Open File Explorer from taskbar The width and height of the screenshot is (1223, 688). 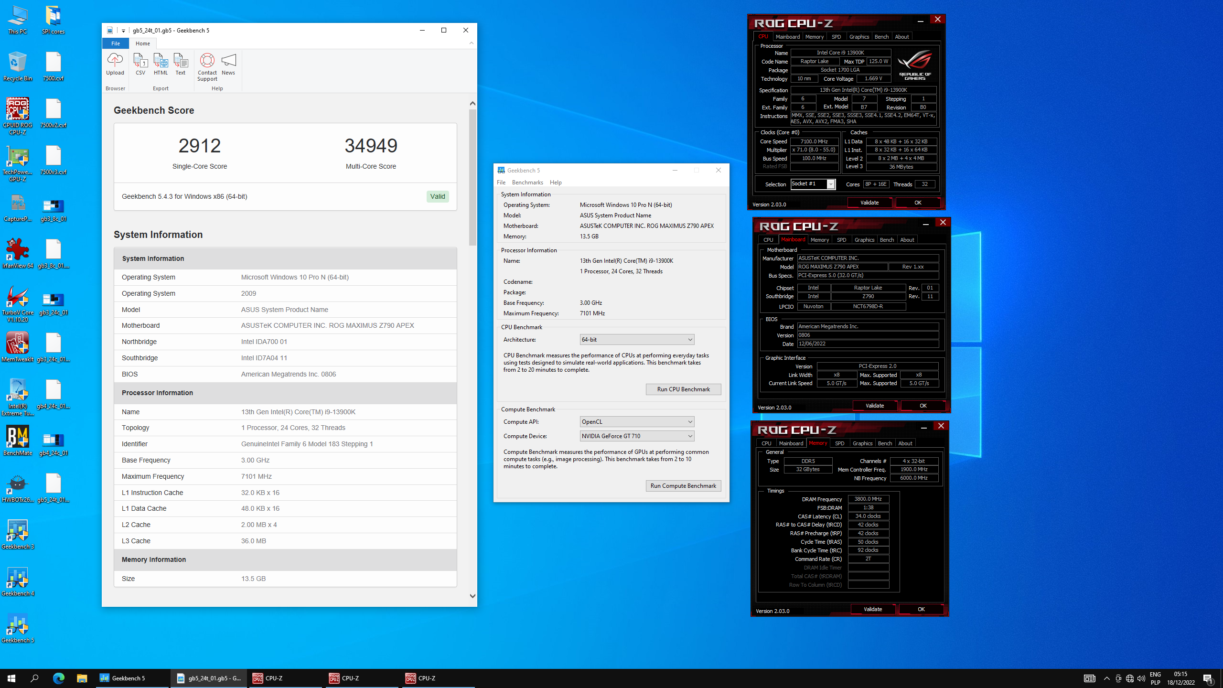[x=82, y=678]
